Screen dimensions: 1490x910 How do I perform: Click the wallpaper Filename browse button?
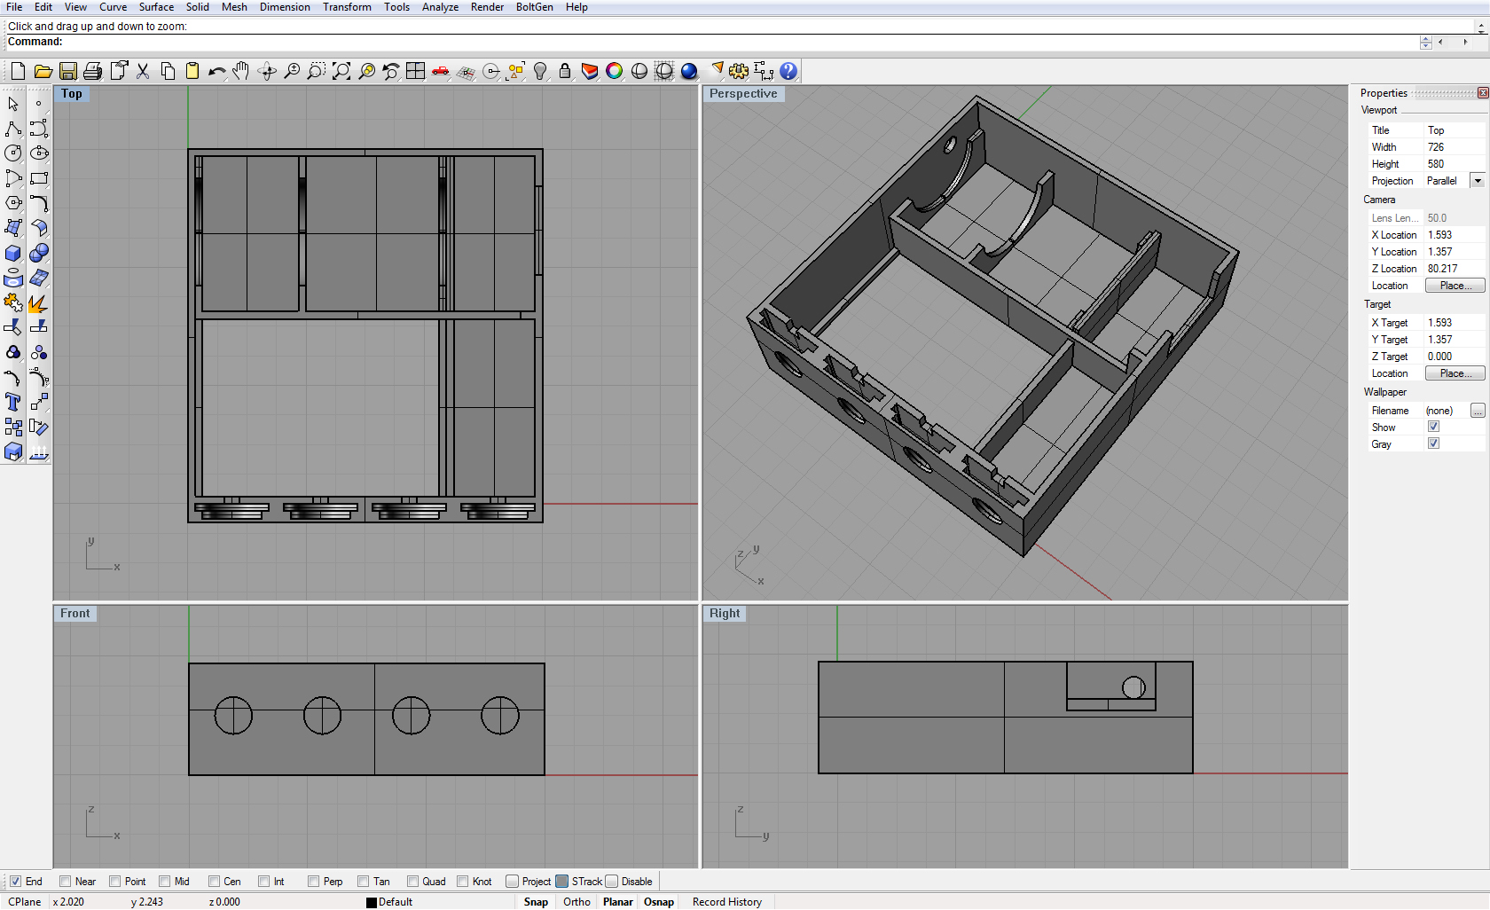pos(1478,411)
